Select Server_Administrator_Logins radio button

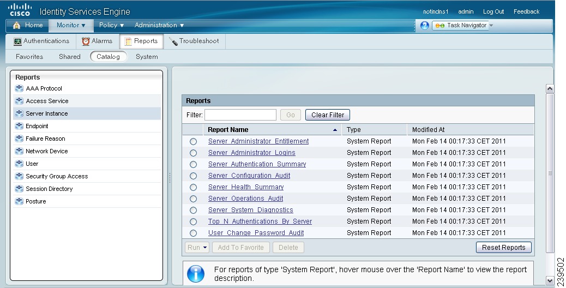(194, 153)
